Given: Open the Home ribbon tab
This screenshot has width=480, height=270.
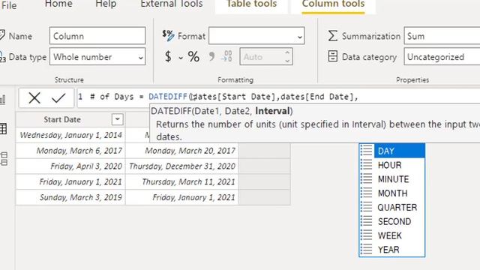Looking at the screenshot, I should pyautogui.click(x=58, y=4).
